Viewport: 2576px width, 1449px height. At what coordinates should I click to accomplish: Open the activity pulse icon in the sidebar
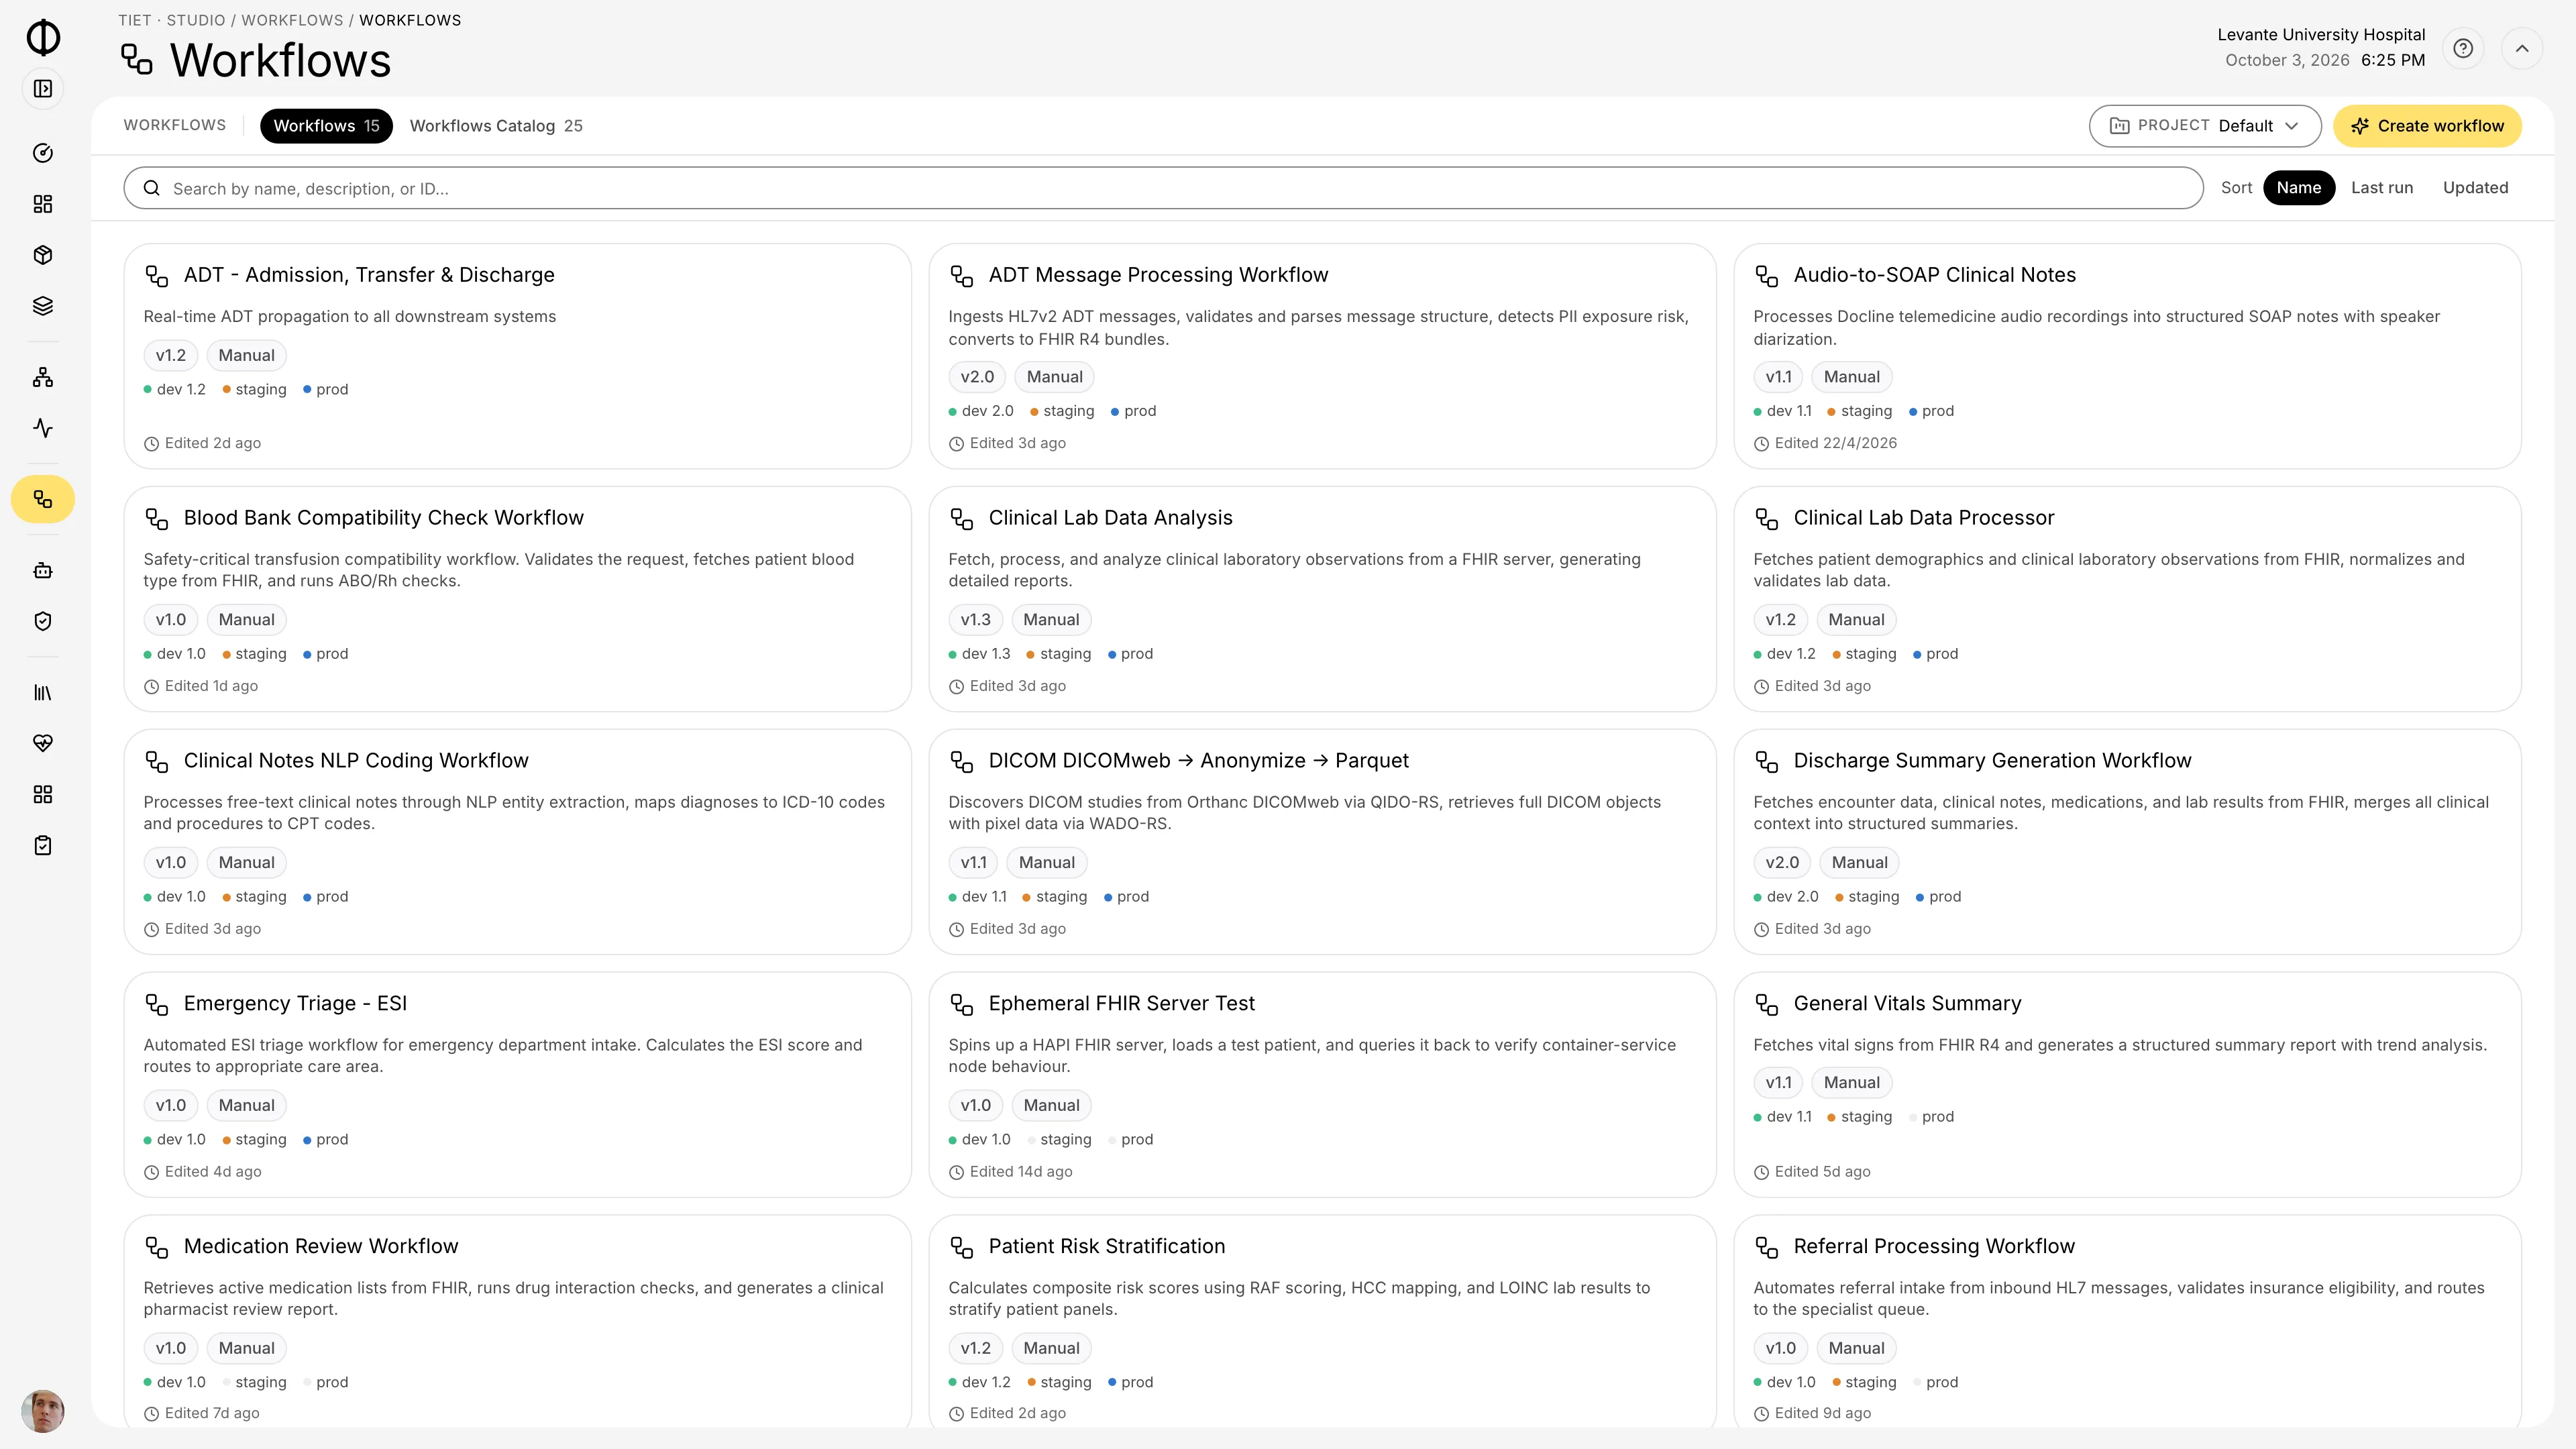[43, 428]
